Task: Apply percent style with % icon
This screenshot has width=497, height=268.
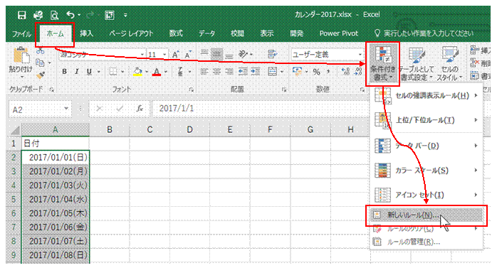Action: tap(316, 72)
